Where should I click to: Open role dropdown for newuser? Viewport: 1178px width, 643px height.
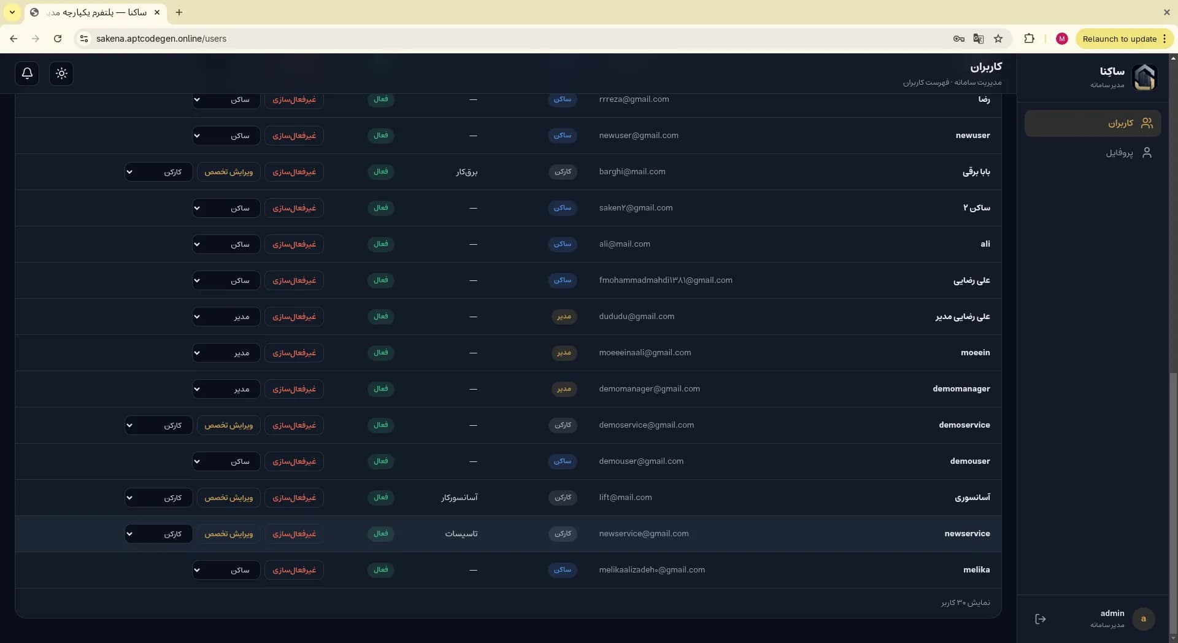pyautogui.click(x=226, y=136)
